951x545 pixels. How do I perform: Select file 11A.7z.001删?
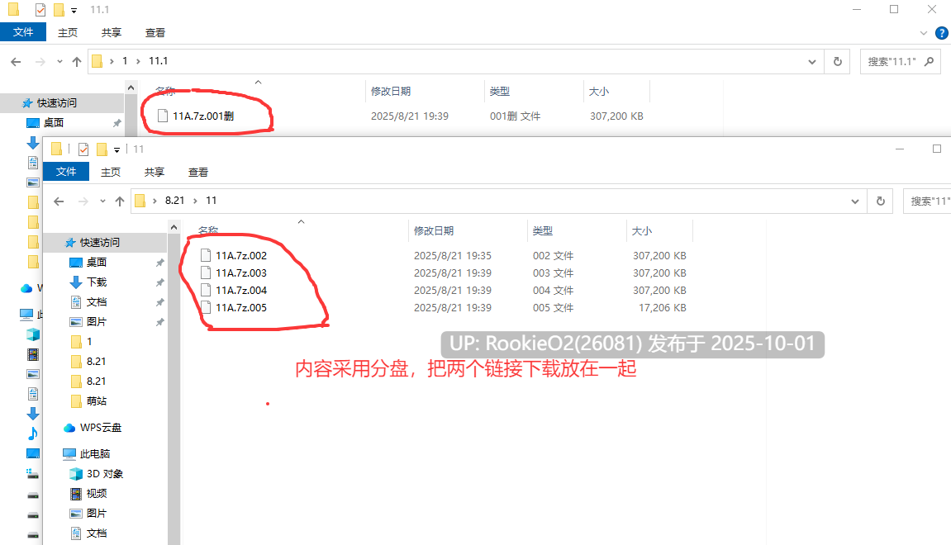pyautogui.click(x=203, y=116)
